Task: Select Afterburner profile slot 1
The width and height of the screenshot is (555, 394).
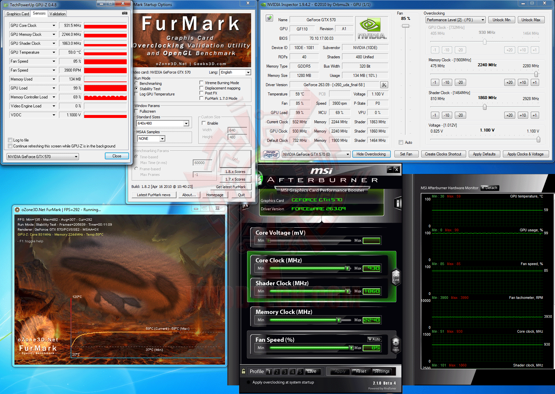Action: point(269,372)
